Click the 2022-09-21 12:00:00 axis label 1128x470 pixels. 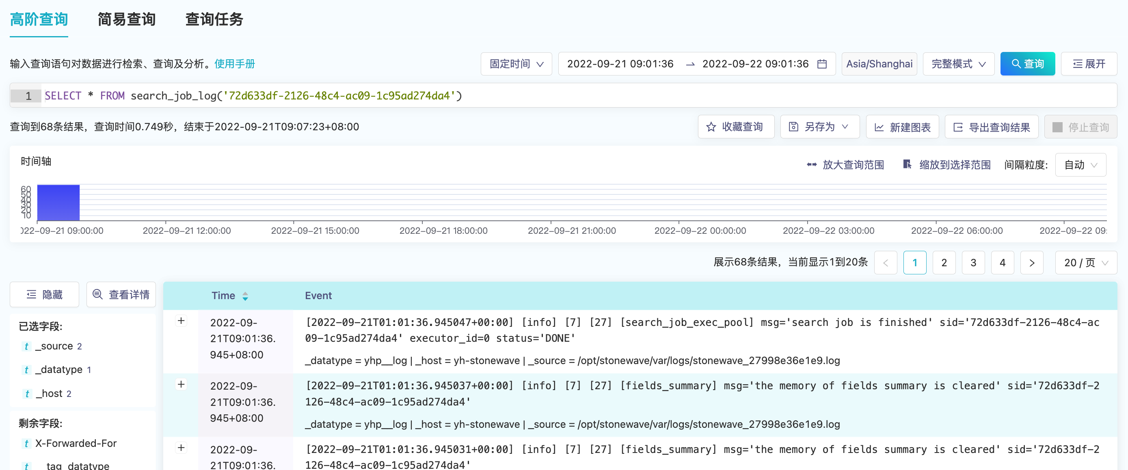coord(186,231)
